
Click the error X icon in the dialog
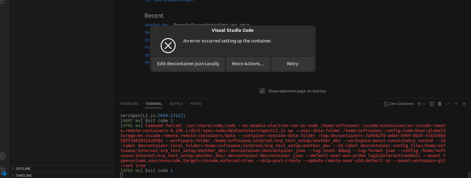click(x=168, y=46)
